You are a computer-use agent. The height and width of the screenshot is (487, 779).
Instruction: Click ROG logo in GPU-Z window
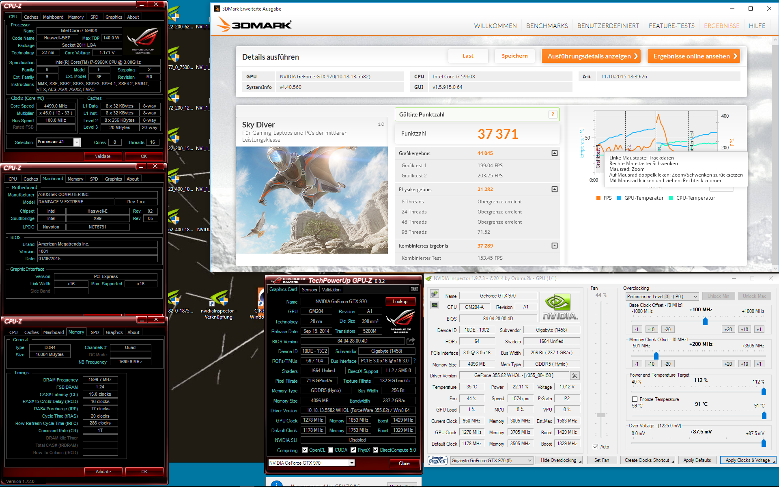coord(400,321)
